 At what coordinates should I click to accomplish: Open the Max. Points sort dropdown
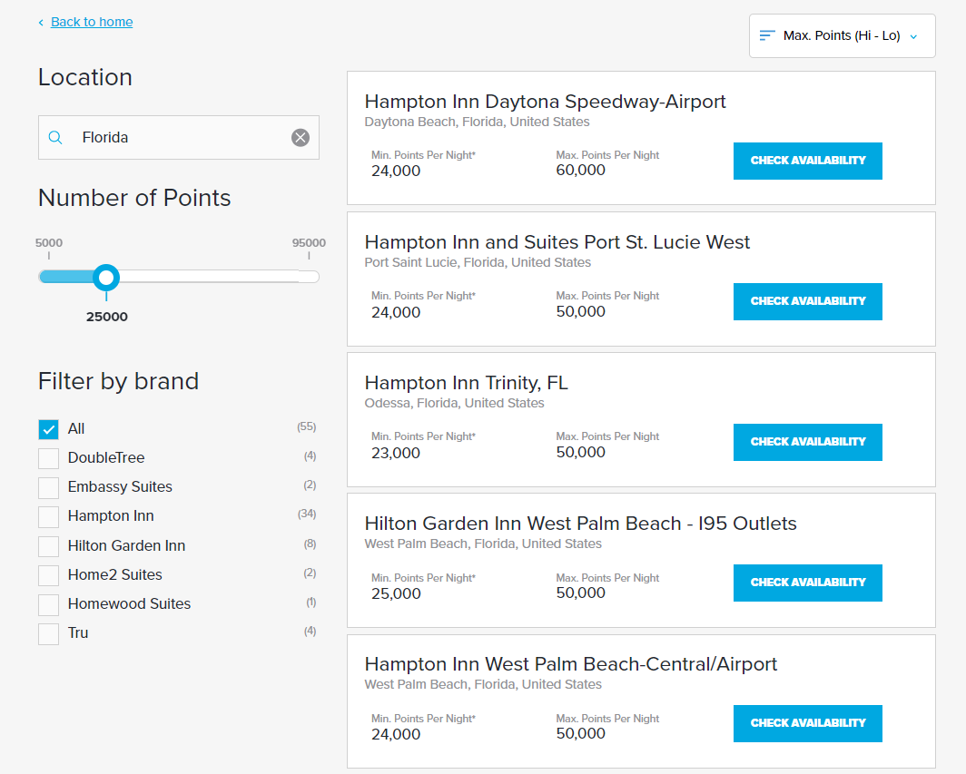(842, 35)
